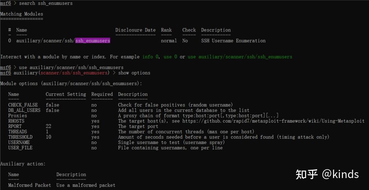Click the 'Current Setting' column header
This screenshot has width=369, height=190.
click(x=66, y=94)
